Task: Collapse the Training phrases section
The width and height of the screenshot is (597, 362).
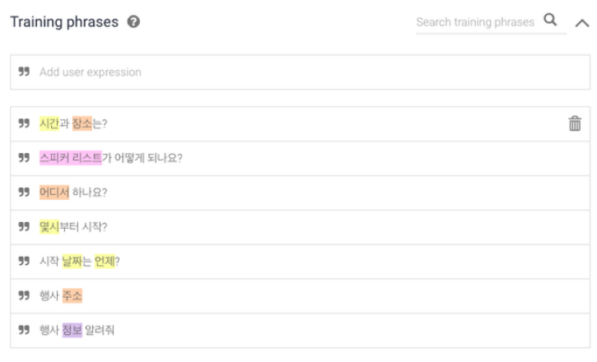Action: (x=582, y=23)
